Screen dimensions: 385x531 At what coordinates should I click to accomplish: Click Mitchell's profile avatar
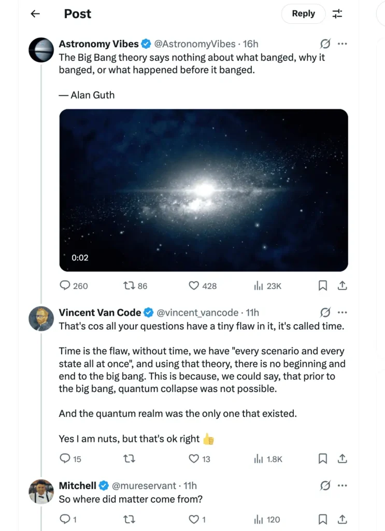tap(41, 492)
